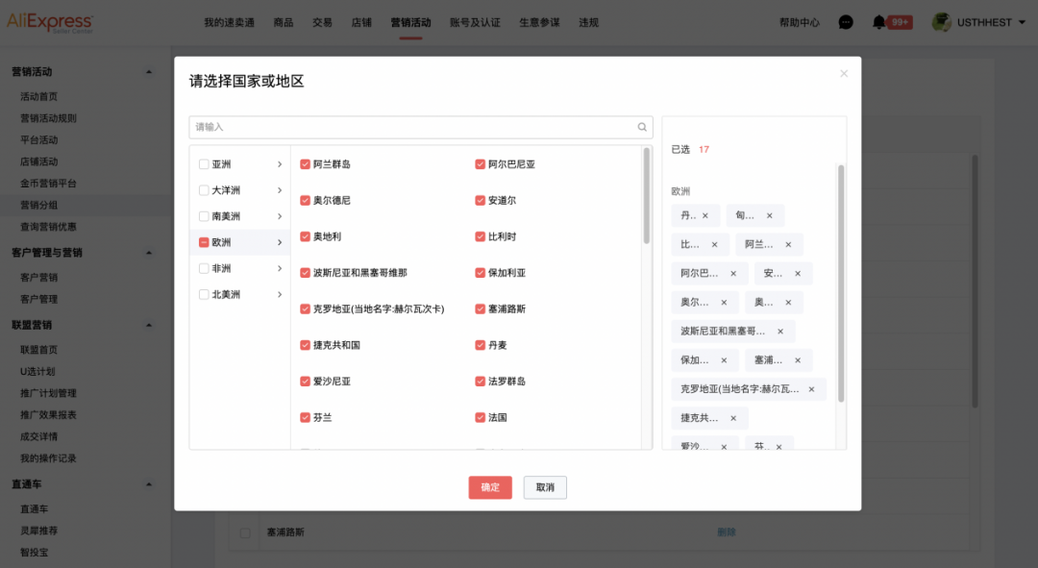Click the magnifier icon in the country search box
1038x568 pixels.
coord(641,127)
